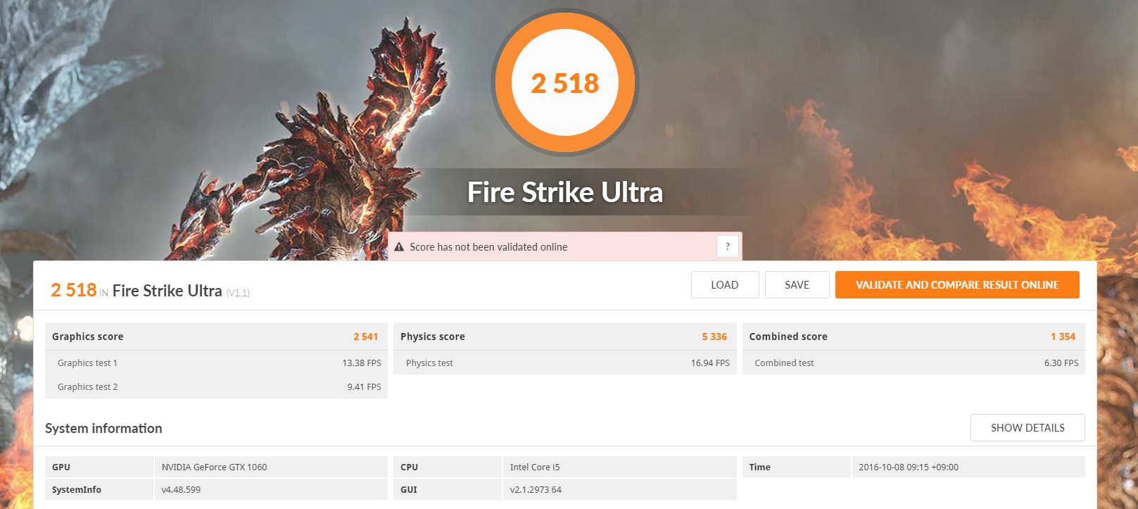The width and height of the screenshot is (1138, 509).
Task: Select the Physics score header row
Action: click(565, 337)
